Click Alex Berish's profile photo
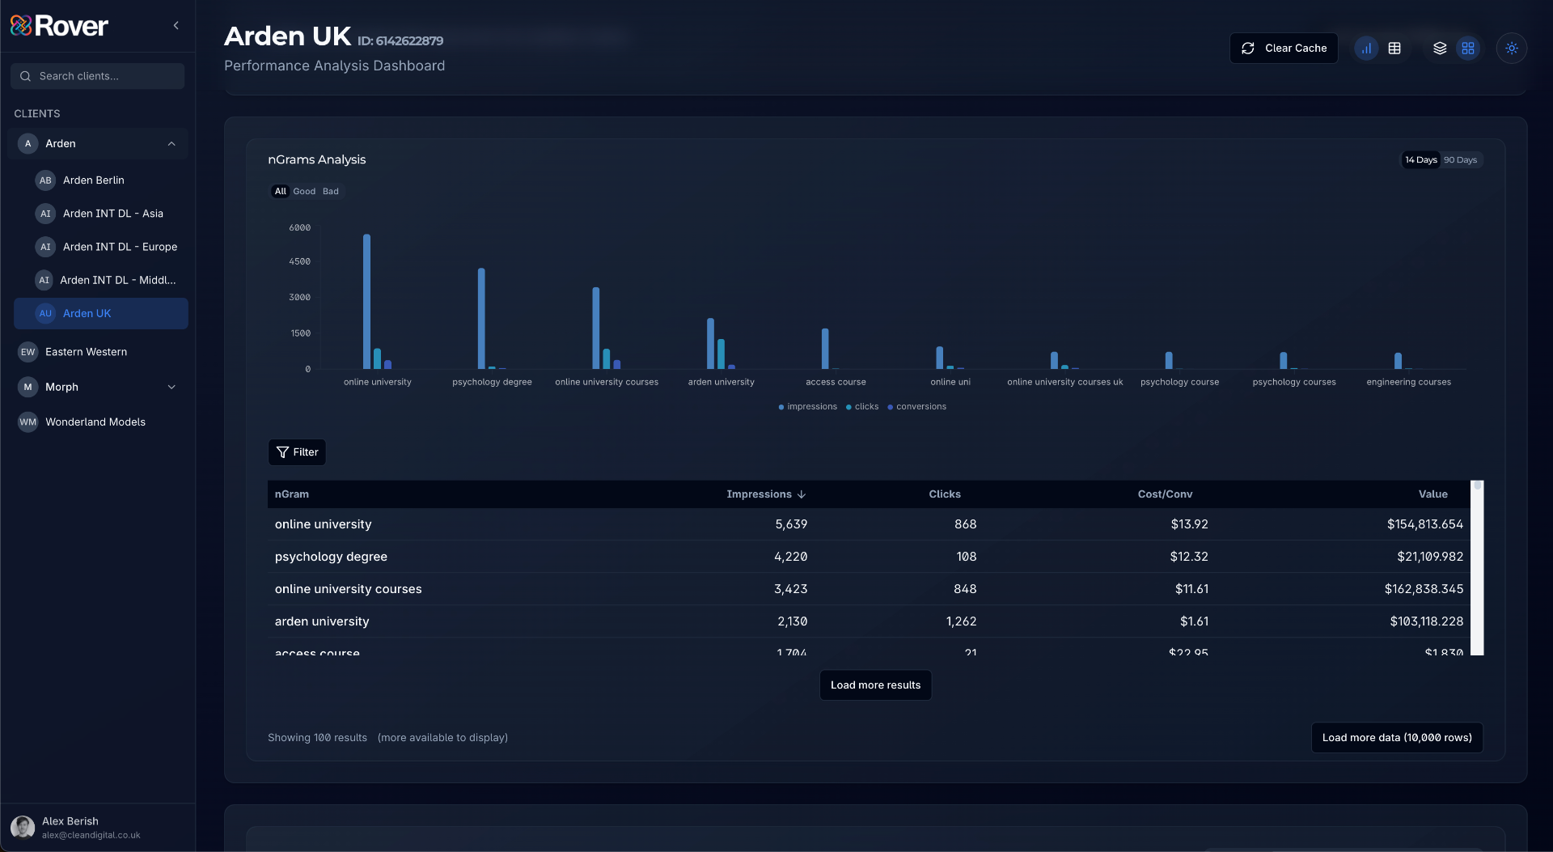The height and width of the screenshot is (852, 1553). (23, 827)
